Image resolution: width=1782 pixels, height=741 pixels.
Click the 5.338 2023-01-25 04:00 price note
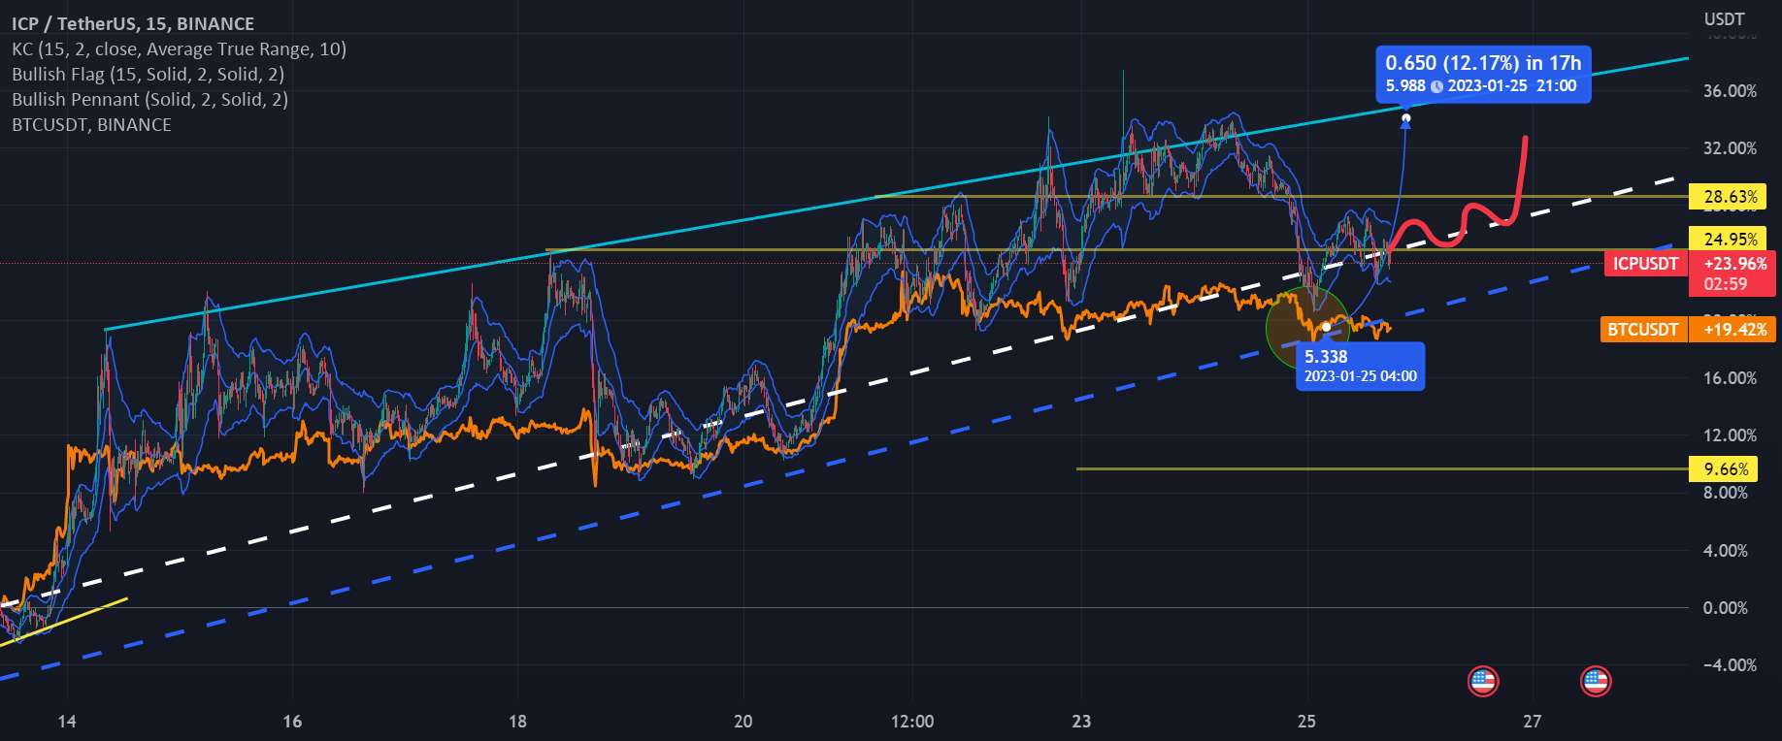point(1360,367)
